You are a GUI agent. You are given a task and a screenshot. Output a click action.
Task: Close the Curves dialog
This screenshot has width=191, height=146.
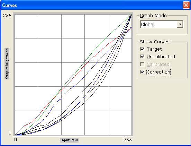tap(186, 5)
